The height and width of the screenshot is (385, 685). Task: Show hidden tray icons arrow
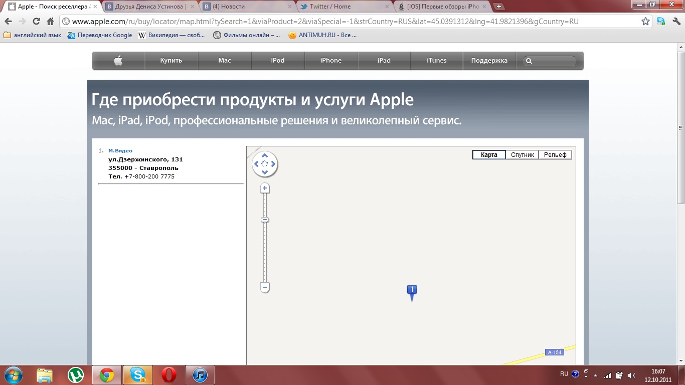coord(595,375)
